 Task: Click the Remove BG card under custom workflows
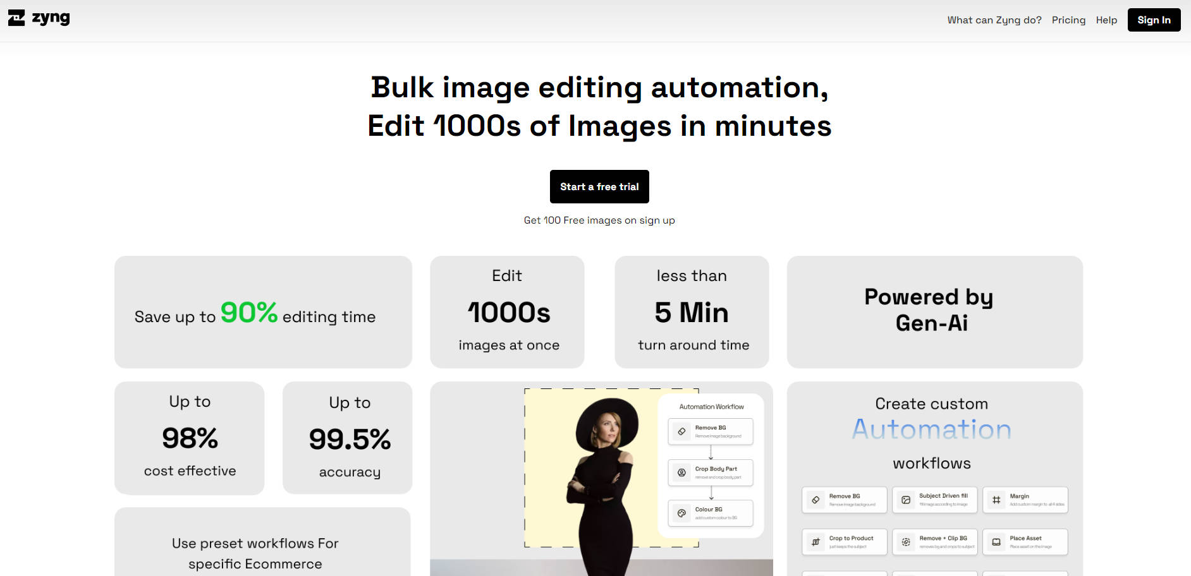pos(844,500)
